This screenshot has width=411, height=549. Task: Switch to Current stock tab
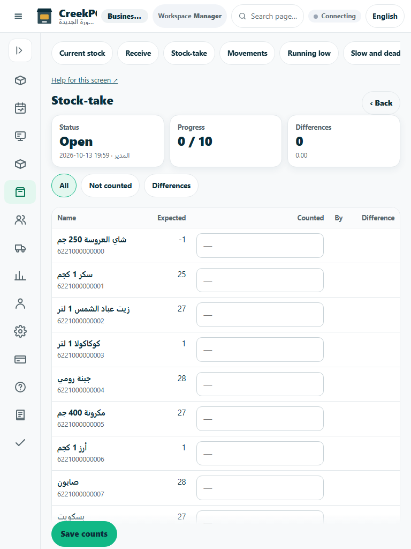[82, 53]
